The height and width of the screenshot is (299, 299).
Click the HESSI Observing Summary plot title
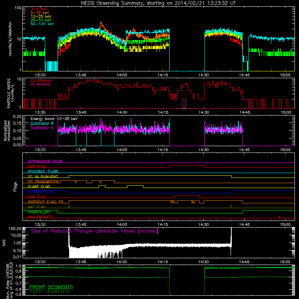[x=158, y=3]
